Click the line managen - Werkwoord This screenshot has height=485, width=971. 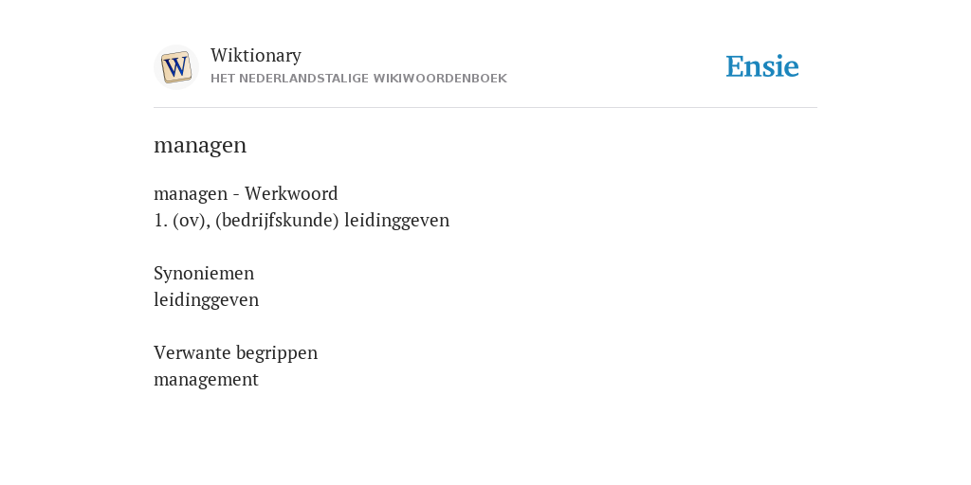coord(246,193)
